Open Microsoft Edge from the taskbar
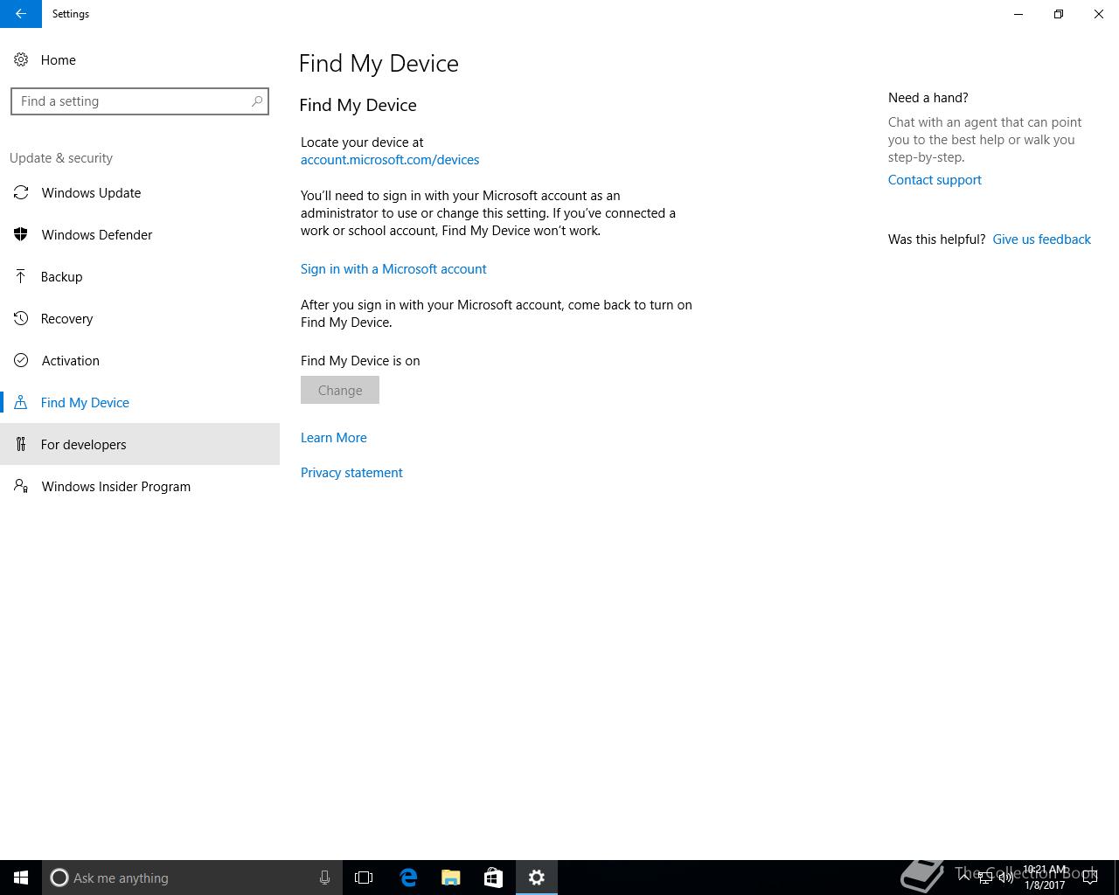This screenshot has height=895, width=1119. coord(408,878)
